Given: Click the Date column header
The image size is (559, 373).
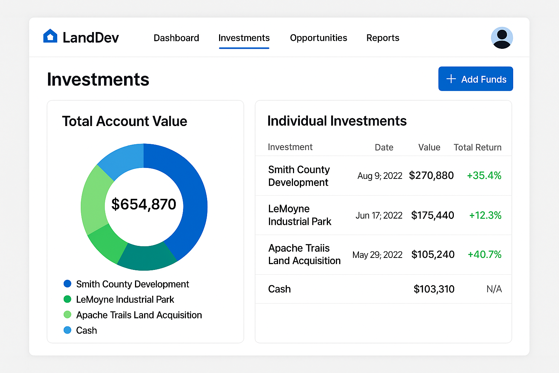Looking at the screenshot, I should [x=384, y=148].
